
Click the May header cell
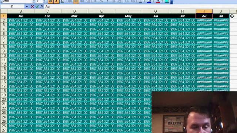[128, 16]
